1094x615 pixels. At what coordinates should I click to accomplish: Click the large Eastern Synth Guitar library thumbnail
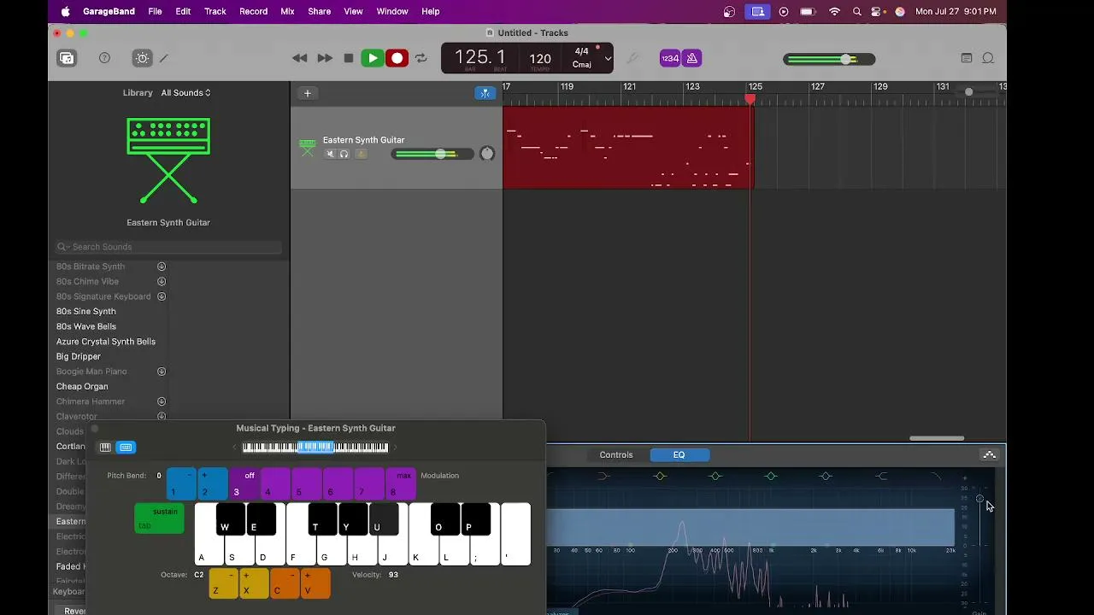(168, 161)
